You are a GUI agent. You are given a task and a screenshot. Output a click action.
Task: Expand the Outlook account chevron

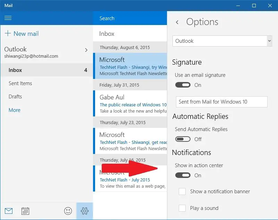point(86,50)
